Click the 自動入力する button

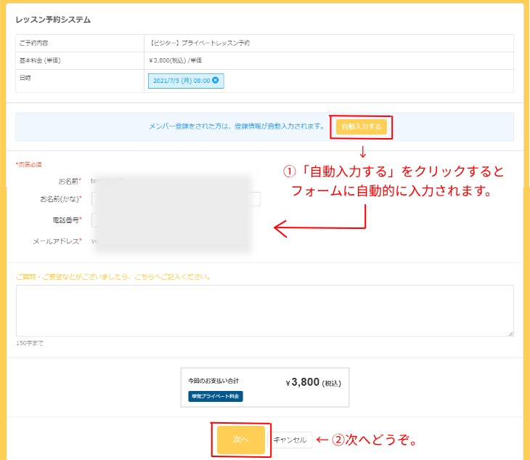[361, 127]
